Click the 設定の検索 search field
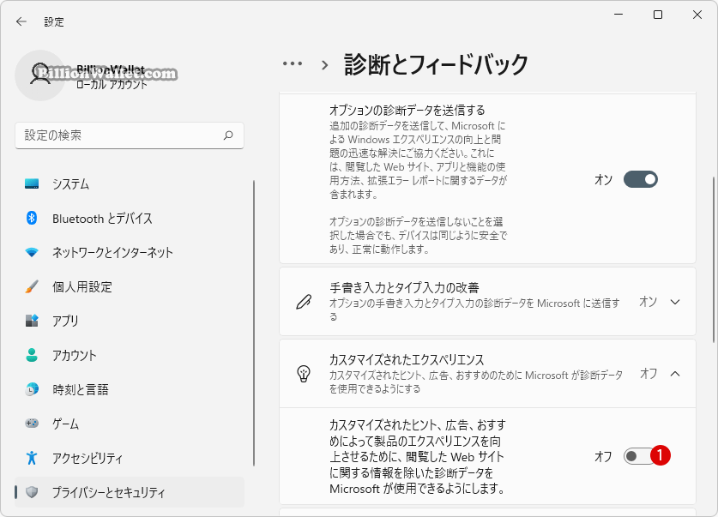The image size is (718, 517). click(130, 135)
